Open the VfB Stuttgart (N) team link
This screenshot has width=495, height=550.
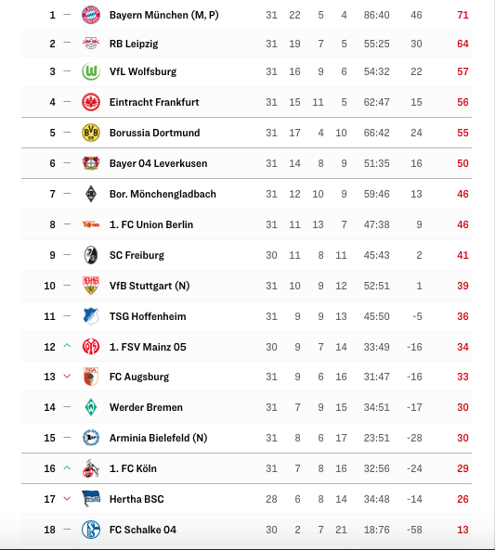(150, 286)
